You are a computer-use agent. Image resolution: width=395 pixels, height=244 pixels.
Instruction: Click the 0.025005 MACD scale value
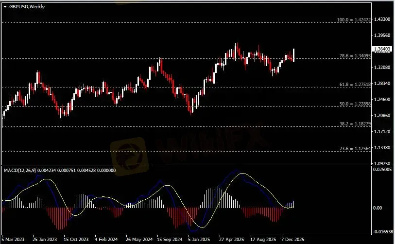382,170
